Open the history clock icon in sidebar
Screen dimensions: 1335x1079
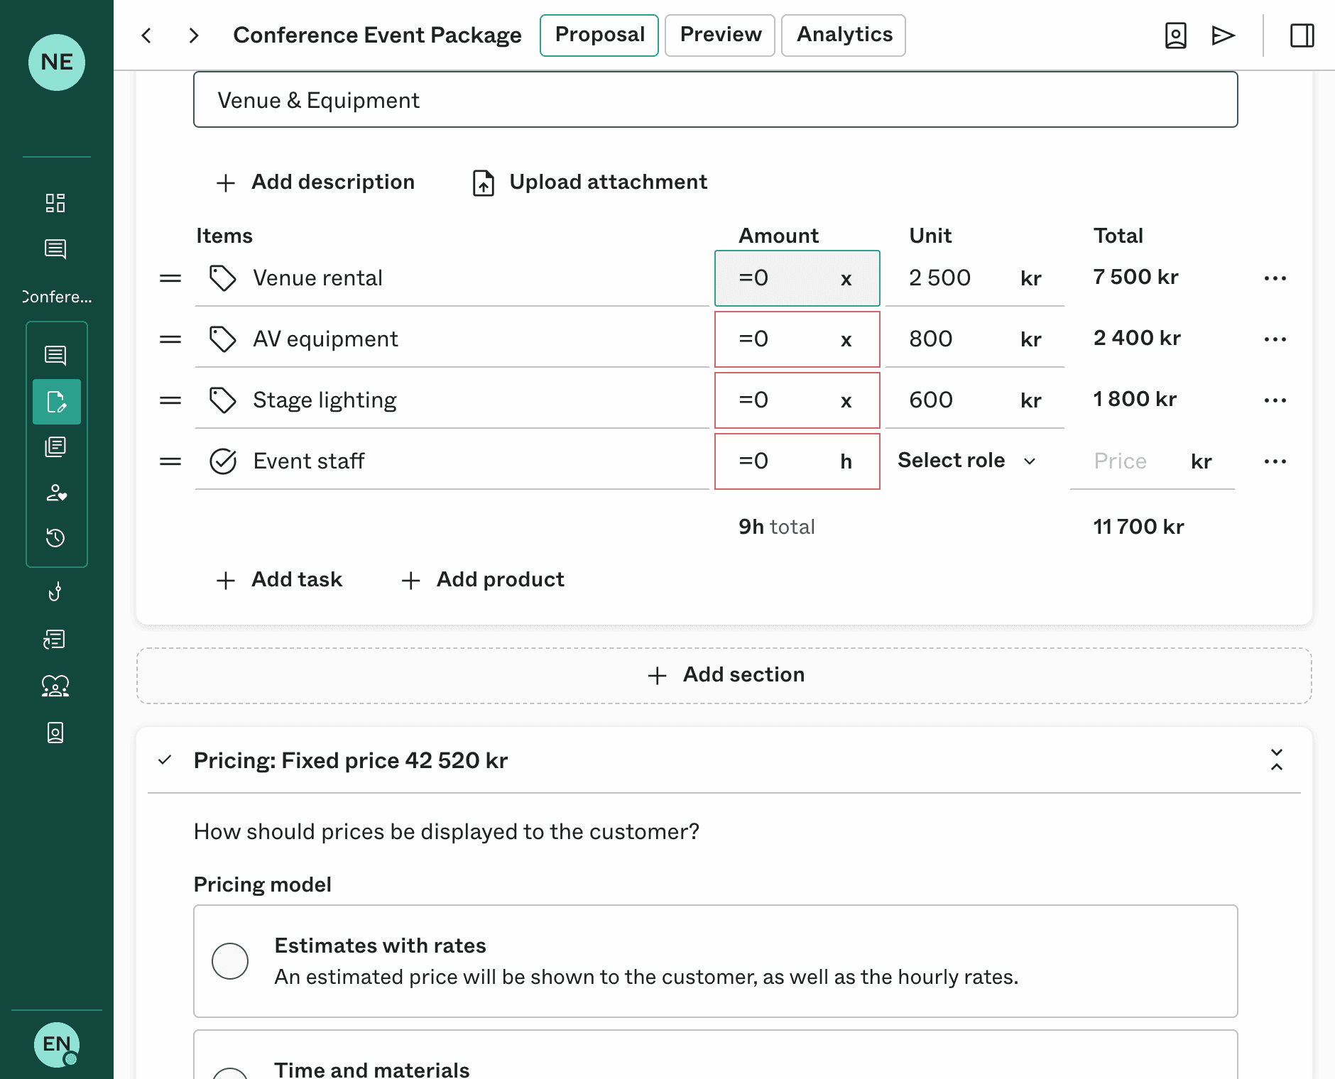[x=55, y=538]
